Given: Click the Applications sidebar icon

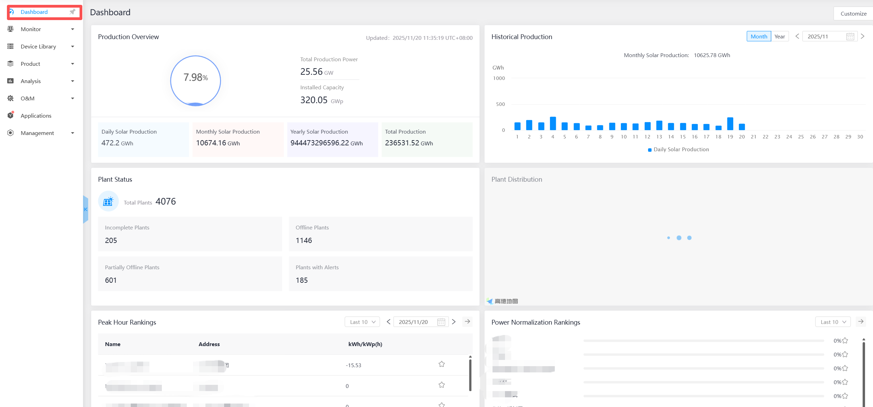Looking at the screenshot, I should (11, 115).
